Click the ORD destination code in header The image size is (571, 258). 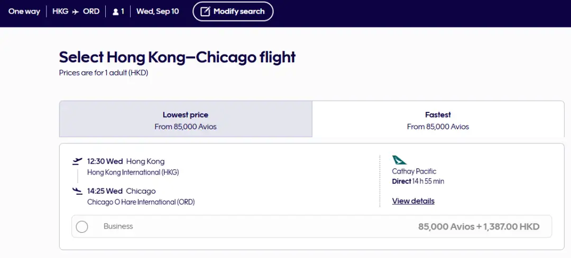point(91,12)
